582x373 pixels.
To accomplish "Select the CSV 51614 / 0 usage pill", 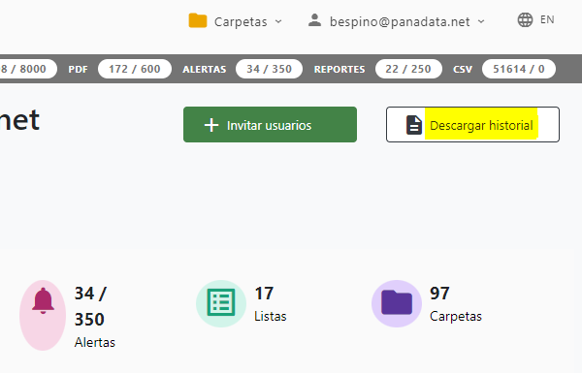I will pos(519,69).
